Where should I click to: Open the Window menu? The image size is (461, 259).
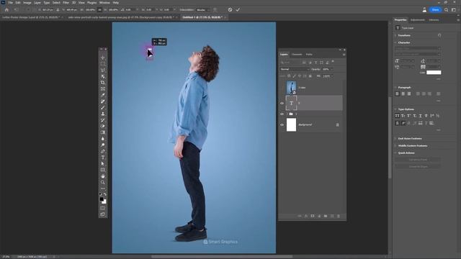(x=104, y=3)
